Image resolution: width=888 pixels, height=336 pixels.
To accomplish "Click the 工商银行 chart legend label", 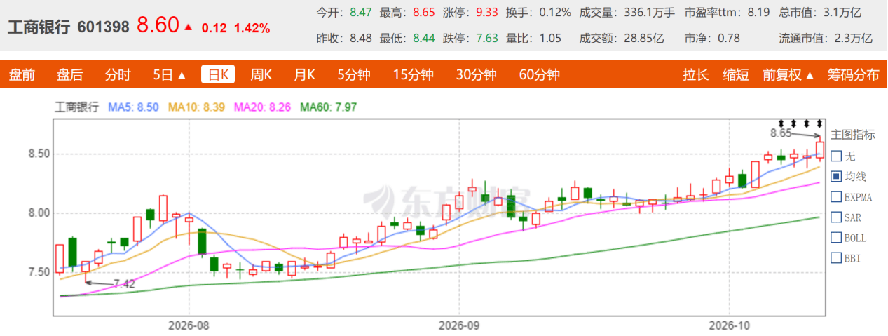I will (76, 107).
